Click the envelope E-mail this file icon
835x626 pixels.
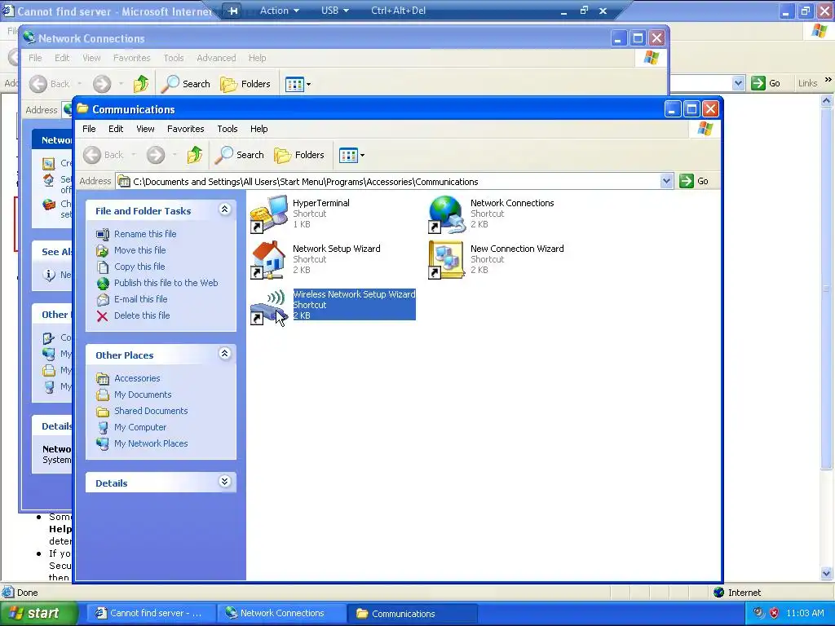tap(103, 300)
